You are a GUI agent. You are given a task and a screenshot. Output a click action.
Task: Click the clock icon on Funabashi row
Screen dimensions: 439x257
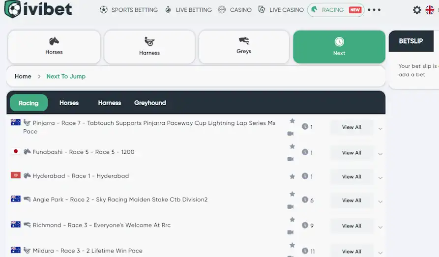pos(305,152)
